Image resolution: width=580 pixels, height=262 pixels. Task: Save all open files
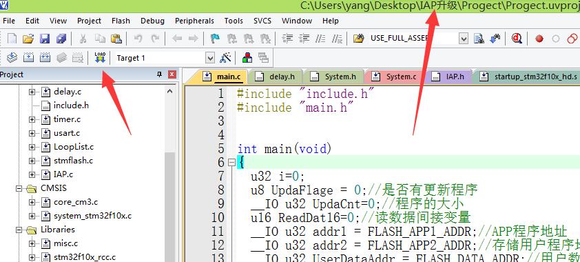[x=61, y=39]
